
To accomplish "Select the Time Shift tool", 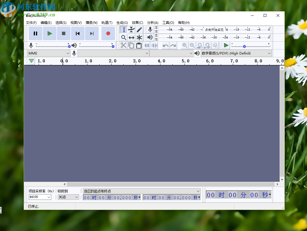I will click(x=131, y=37).
